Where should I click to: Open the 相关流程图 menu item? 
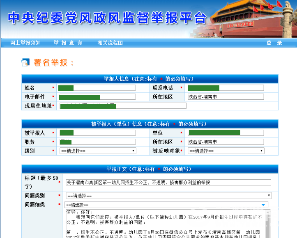110,43
